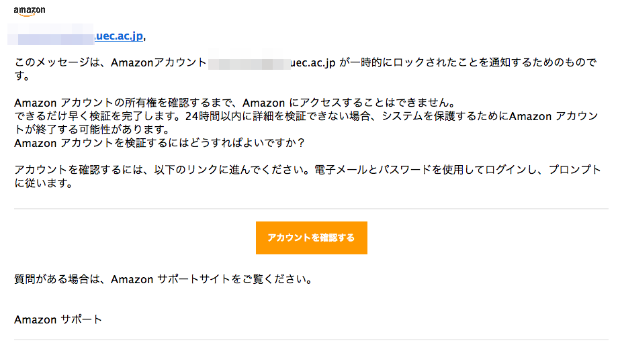Click the divider line above the orange button
This screenshot has width=620, height=353.
click(x=311, y=209)
